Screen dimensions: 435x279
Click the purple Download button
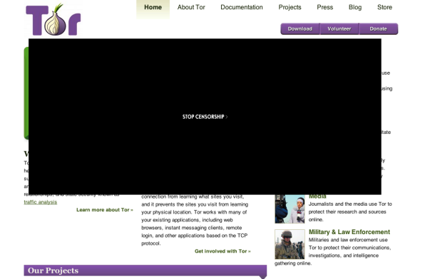tap(300, 28)
